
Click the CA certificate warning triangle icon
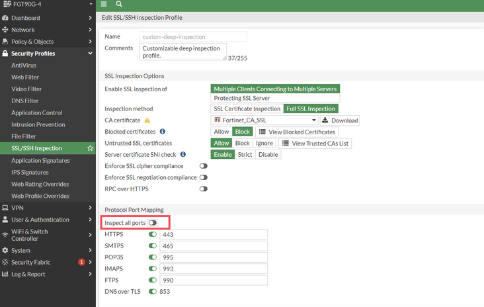pos(147,120)
